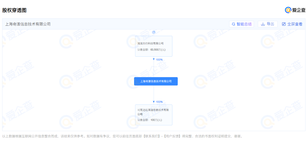Click the 100% label below 滴滴出行 card
The width and height of the screenshot is (306, 143).
159,60
